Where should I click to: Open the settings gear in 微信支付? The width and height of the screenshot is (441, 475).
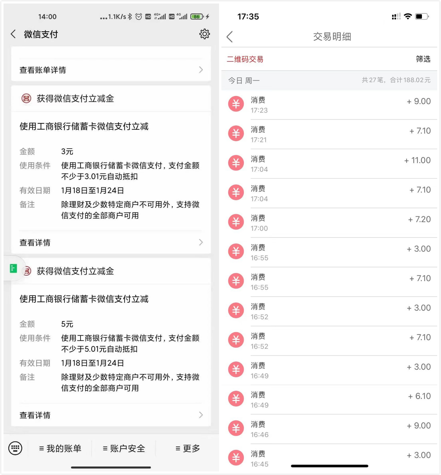(204, 34)
